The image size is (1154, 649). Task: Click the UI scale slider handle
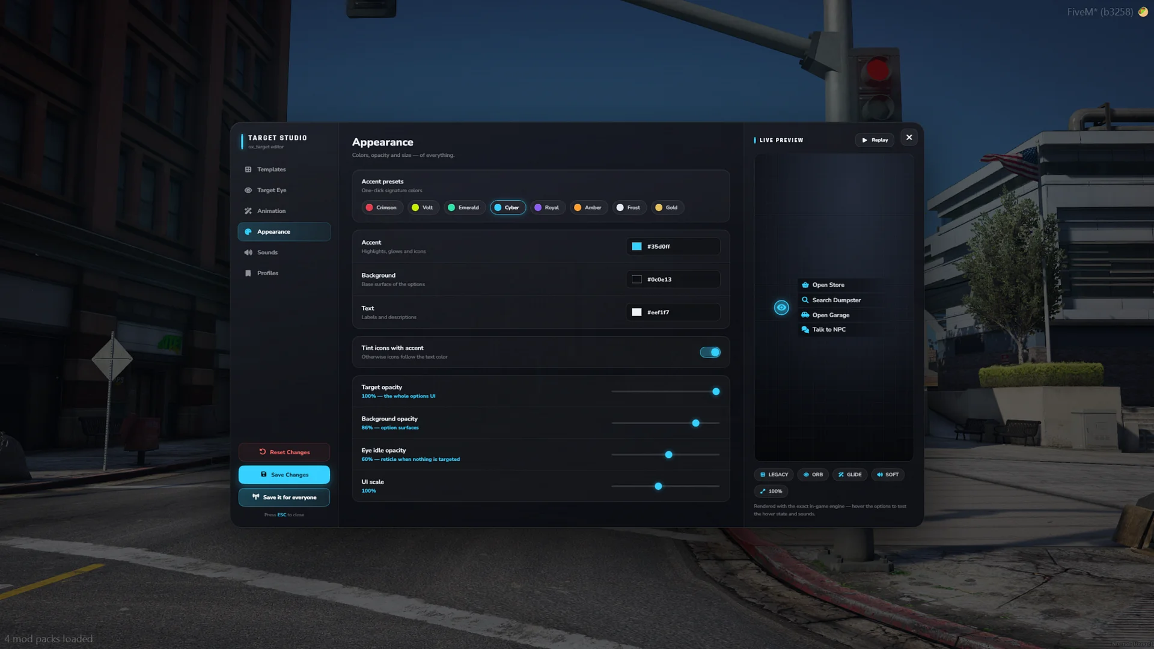tap(658, 486)
